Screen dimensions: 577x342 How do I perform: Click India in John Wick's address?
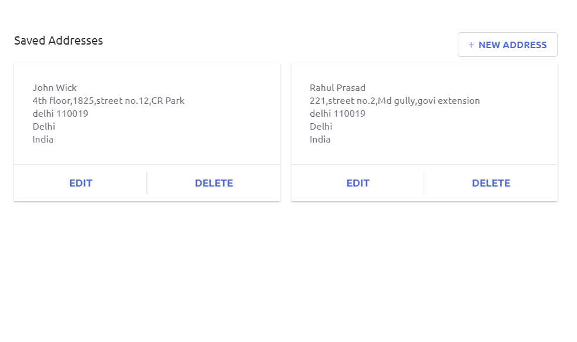coord(43,140)
